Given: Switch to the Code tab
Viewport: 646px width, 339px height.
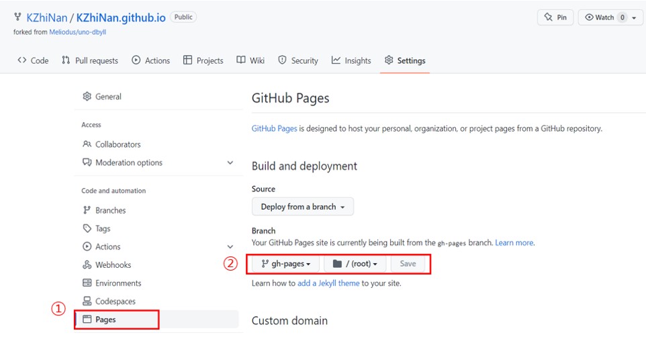Looking at the screenshot, I should click(x=33, y=60).
